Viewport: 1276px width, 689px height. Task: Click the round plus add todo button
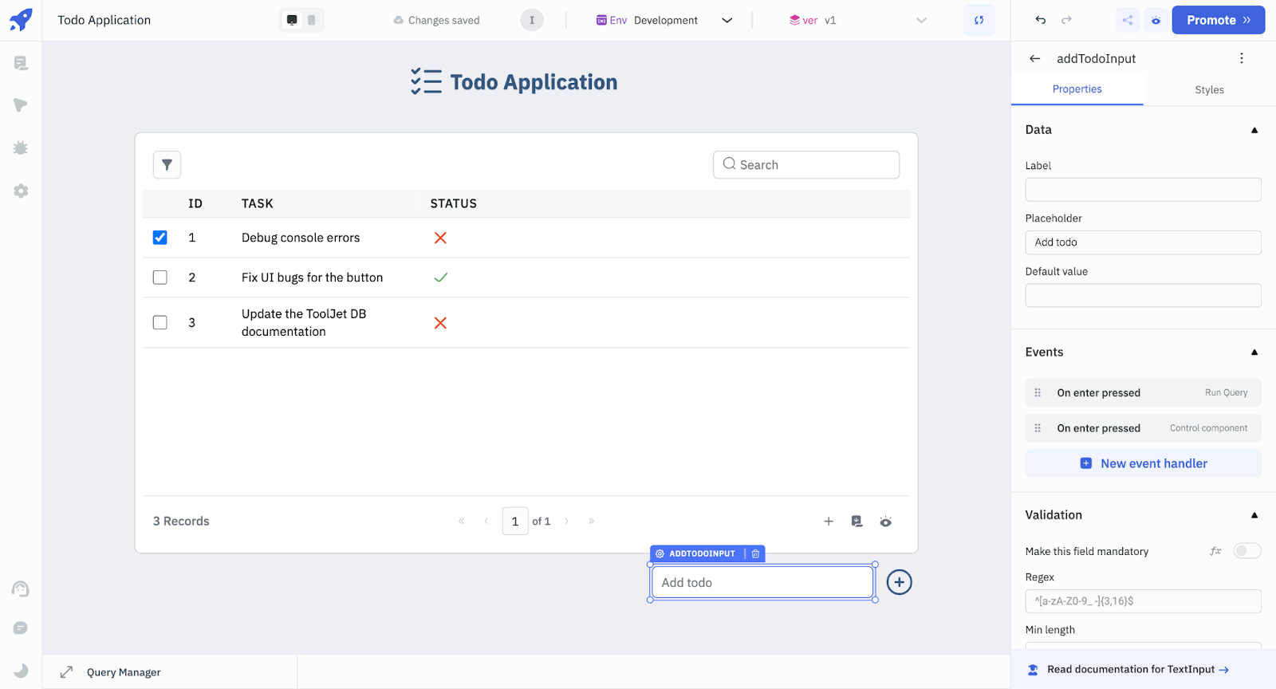coord(900,582)
